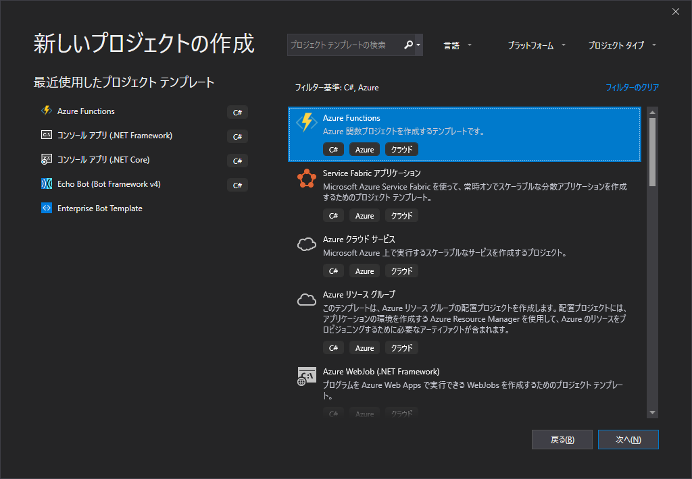Click into the プロジェクト テンプレートの検索 field
Image resolution: width=692 pixels, height=479 pixels.
(345, 45)
